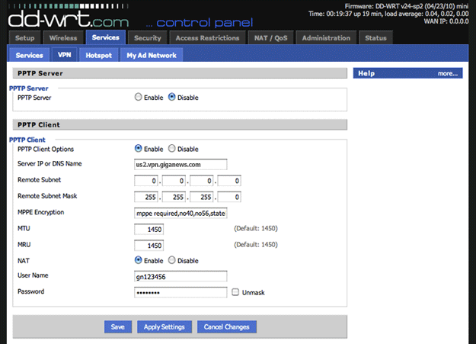
Task: Open the My Ad Network sub-tab
Action: click(x=152, y=55)
